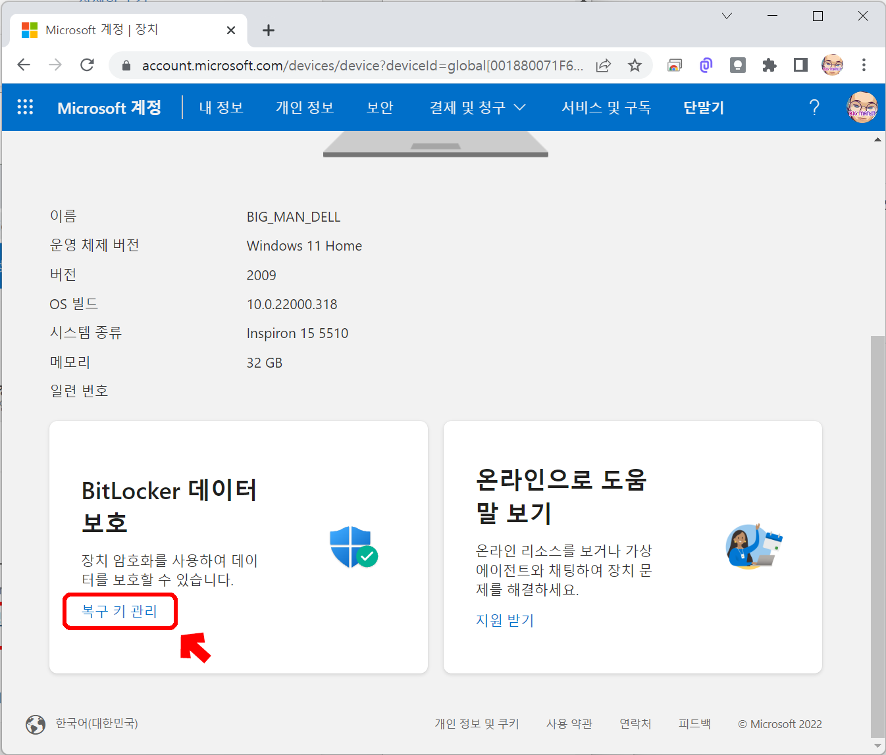Open 피드백 footer link

(x=694, y=723)
